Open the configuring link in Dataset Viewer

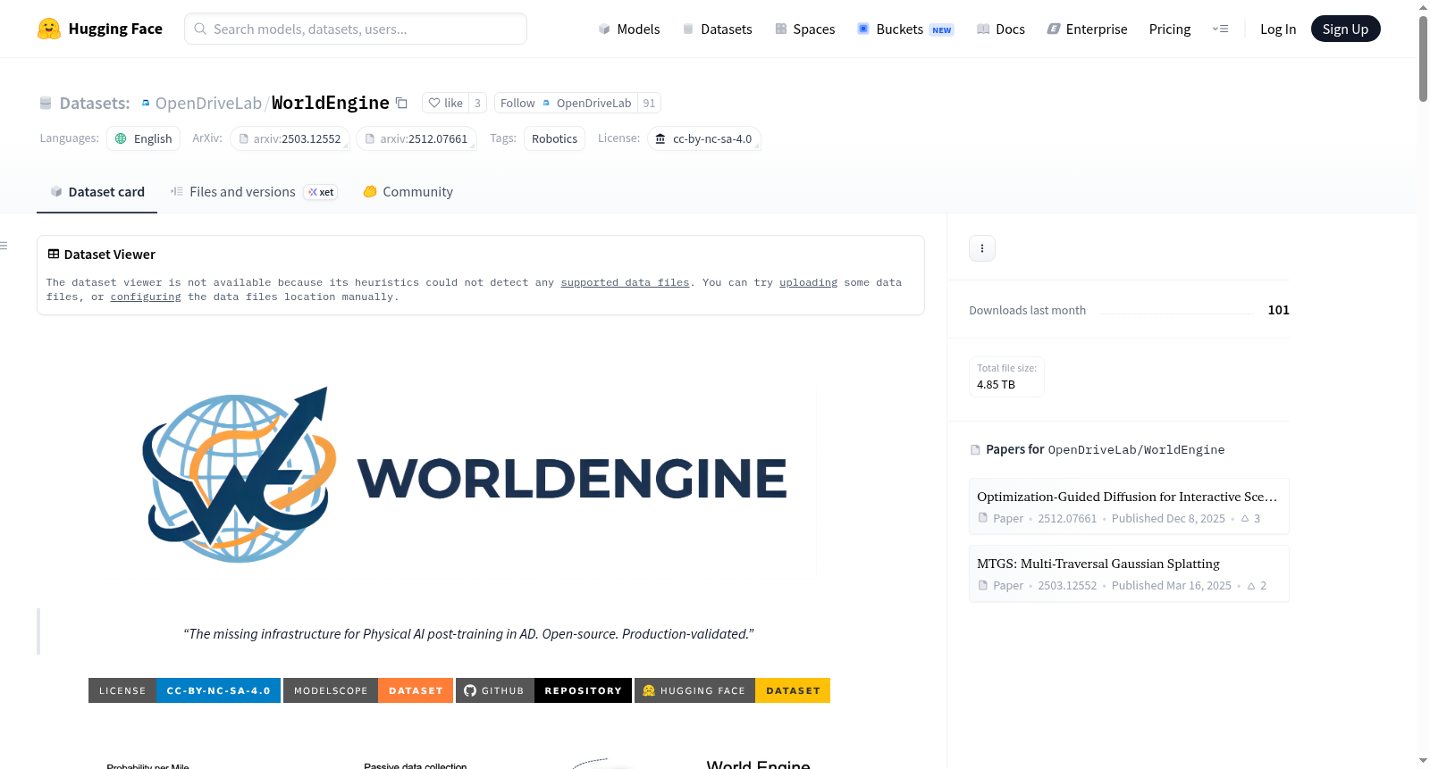click(146, 297)
